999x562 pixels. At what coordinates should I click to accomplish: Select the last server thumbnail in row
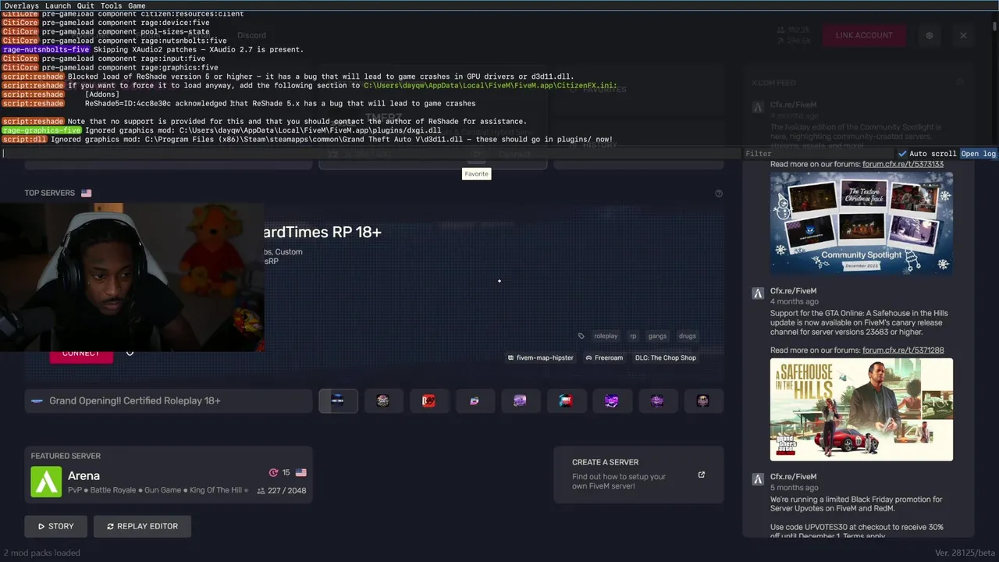tap(702, 400)
